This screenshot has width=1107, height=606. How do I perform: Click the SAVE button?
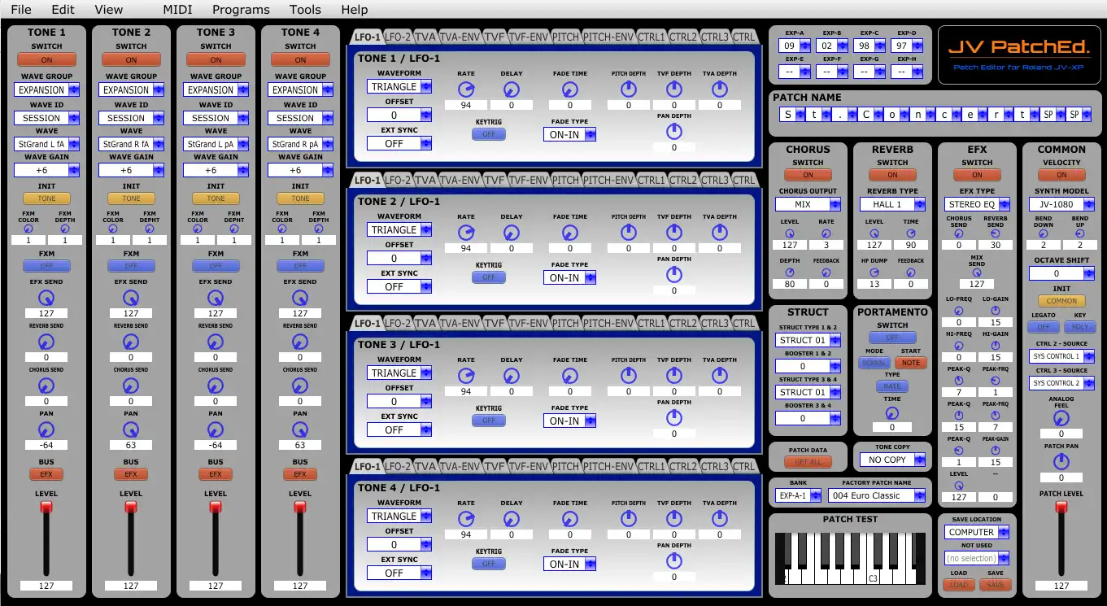point(995,584)
